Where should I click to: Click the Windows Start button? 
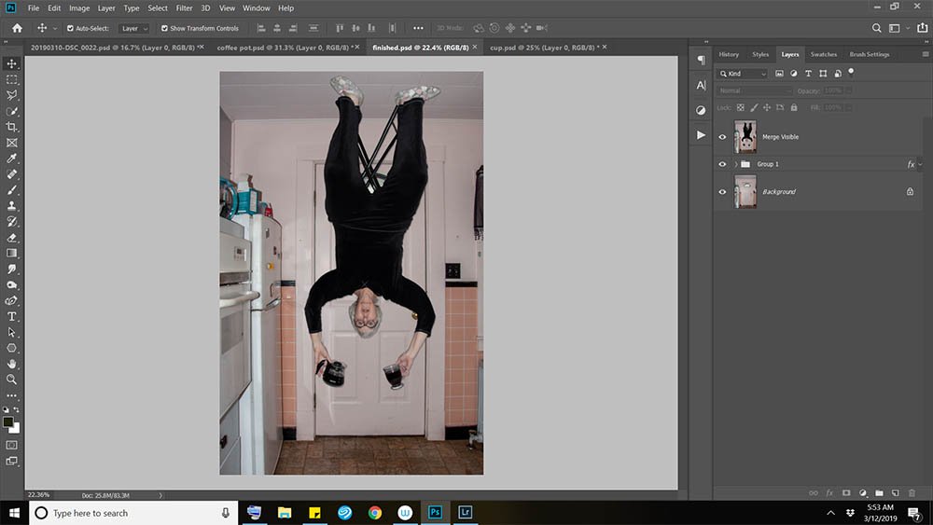[14, 513]
